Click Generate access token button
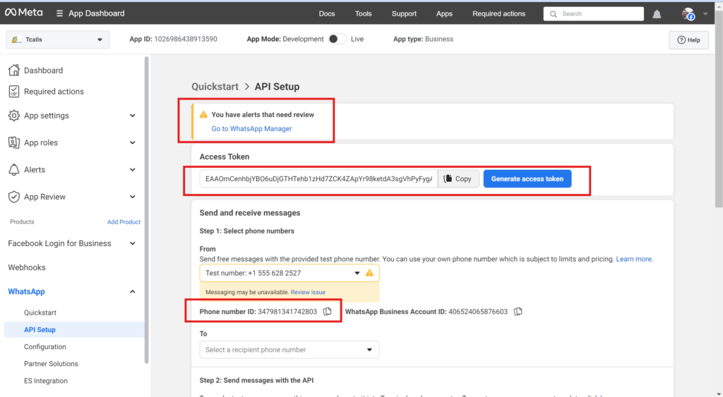 [527, 178]
